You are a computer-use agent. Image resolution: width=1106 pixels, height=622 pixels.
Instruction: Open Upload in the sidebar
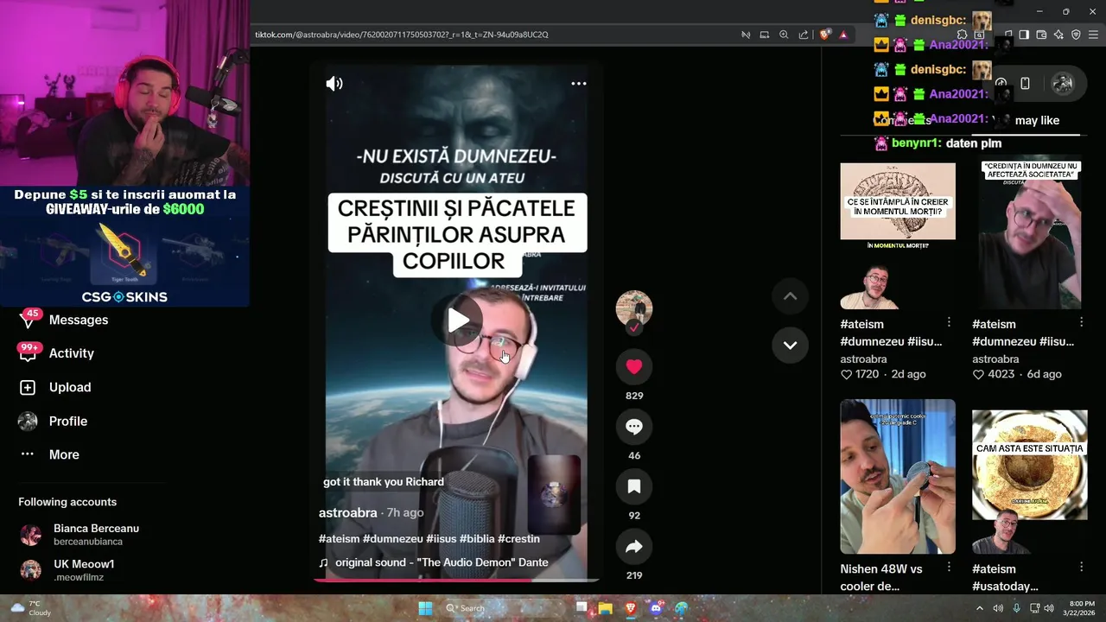click(69, 387)
